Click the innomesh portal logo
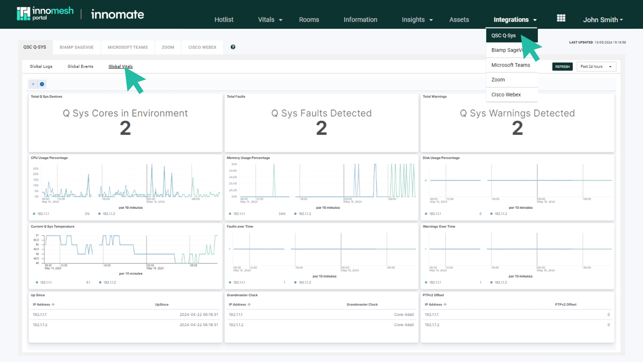The width and height of the screenshot is (643, 362). (x=45, y=14)
